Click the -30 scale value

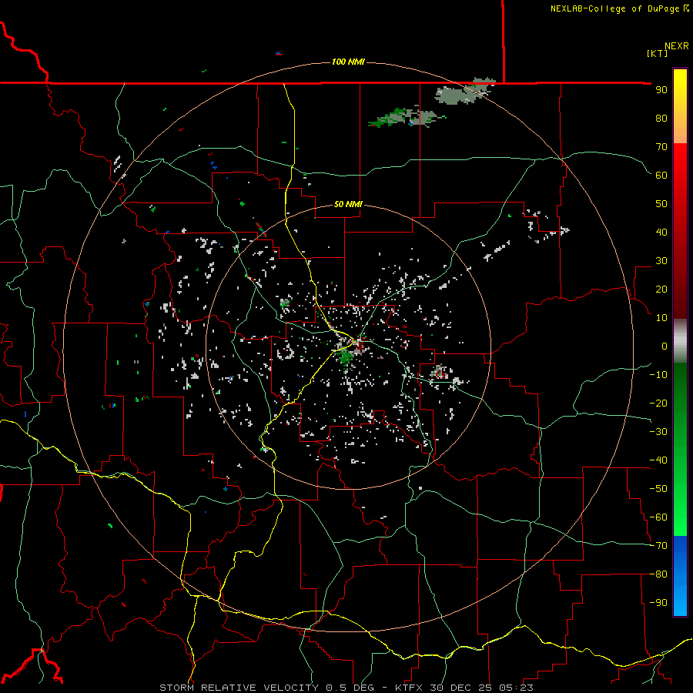(x=658, y=432)
